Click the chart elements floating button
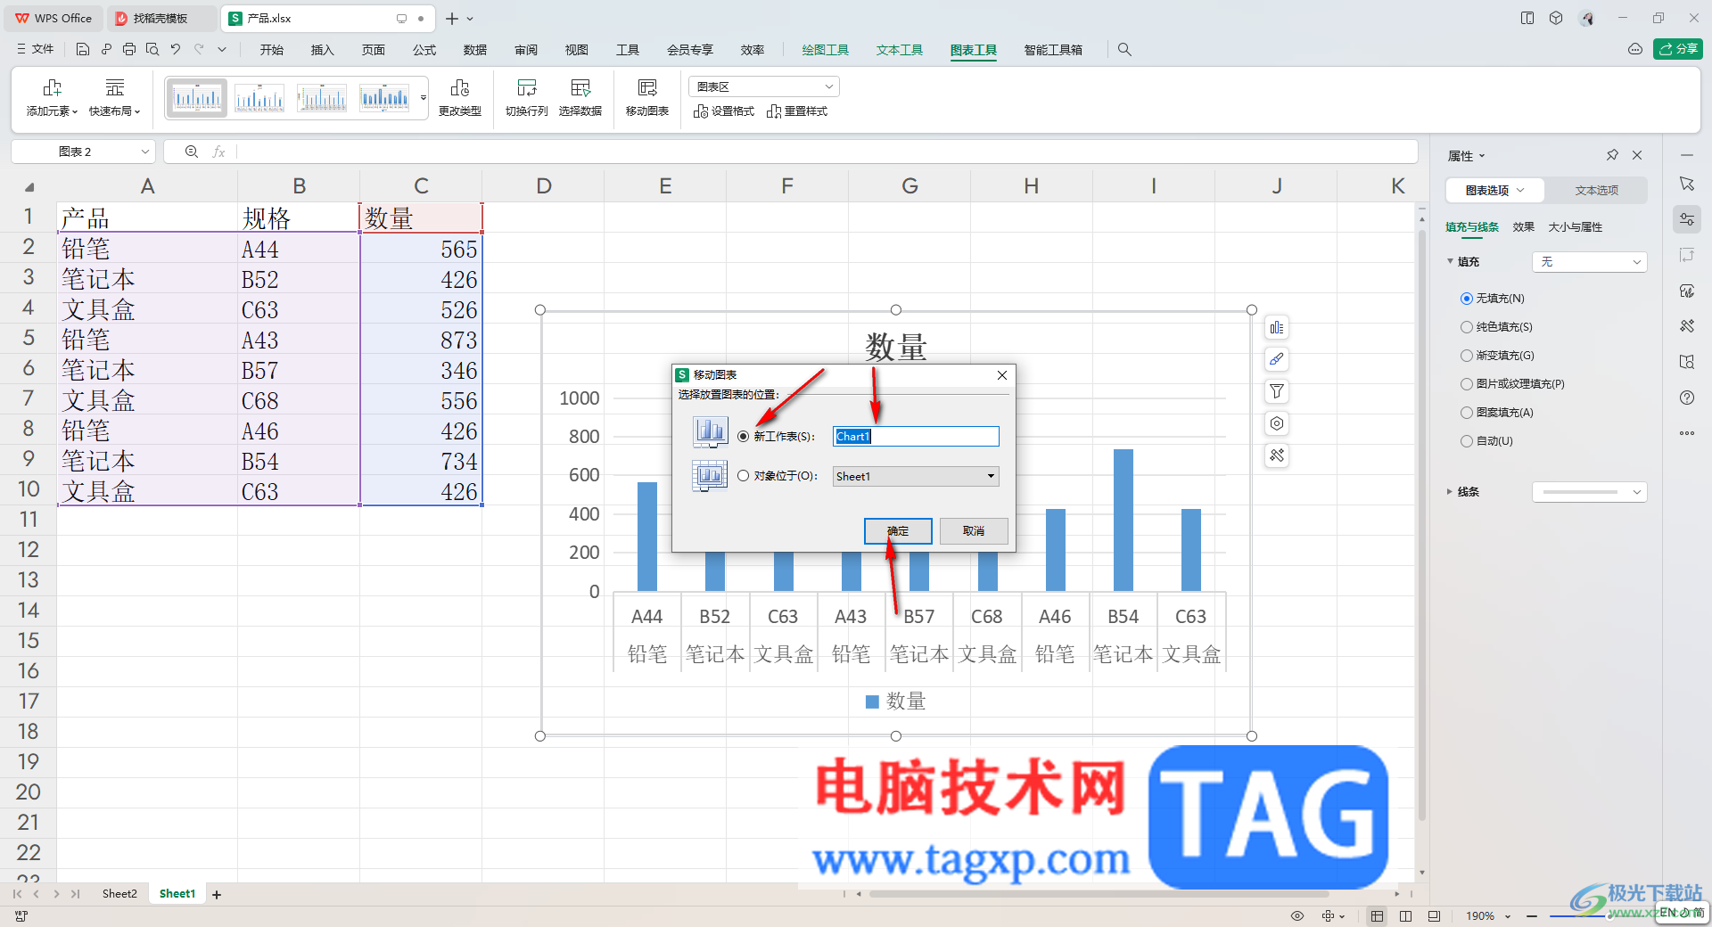This screenshot has height=927, width=1712. point(1277,328)
